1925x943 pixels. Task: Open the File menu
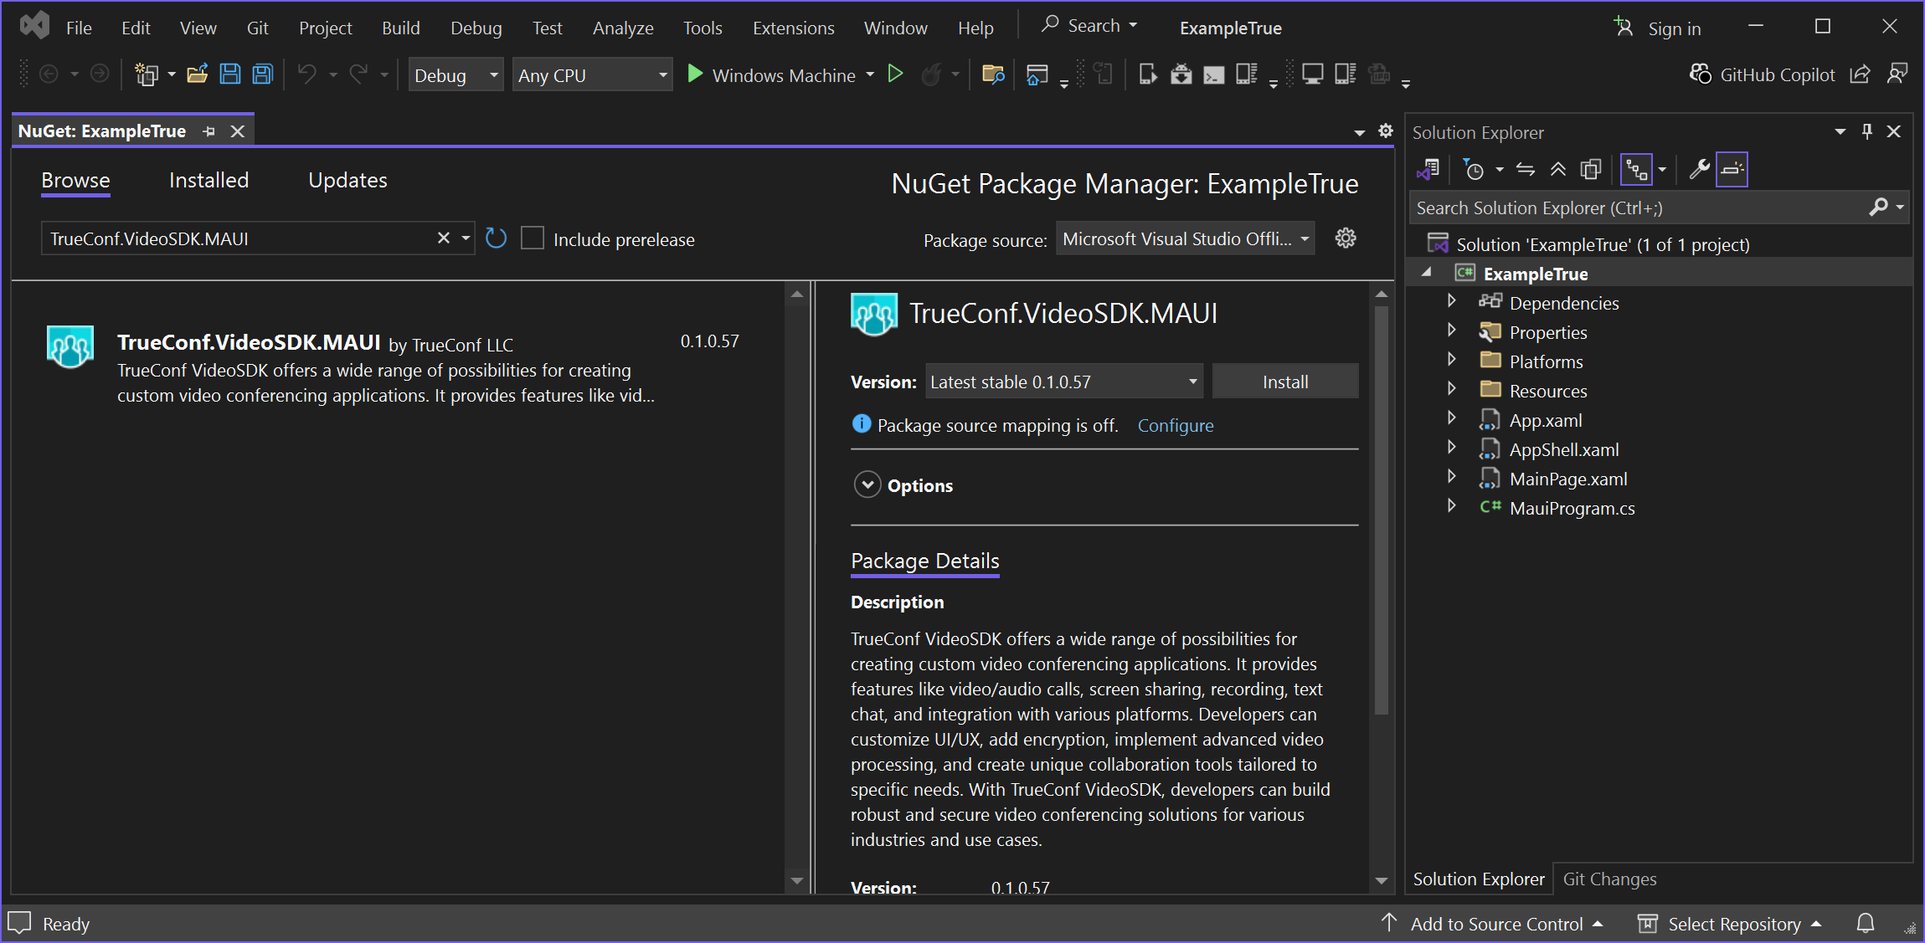79,28
